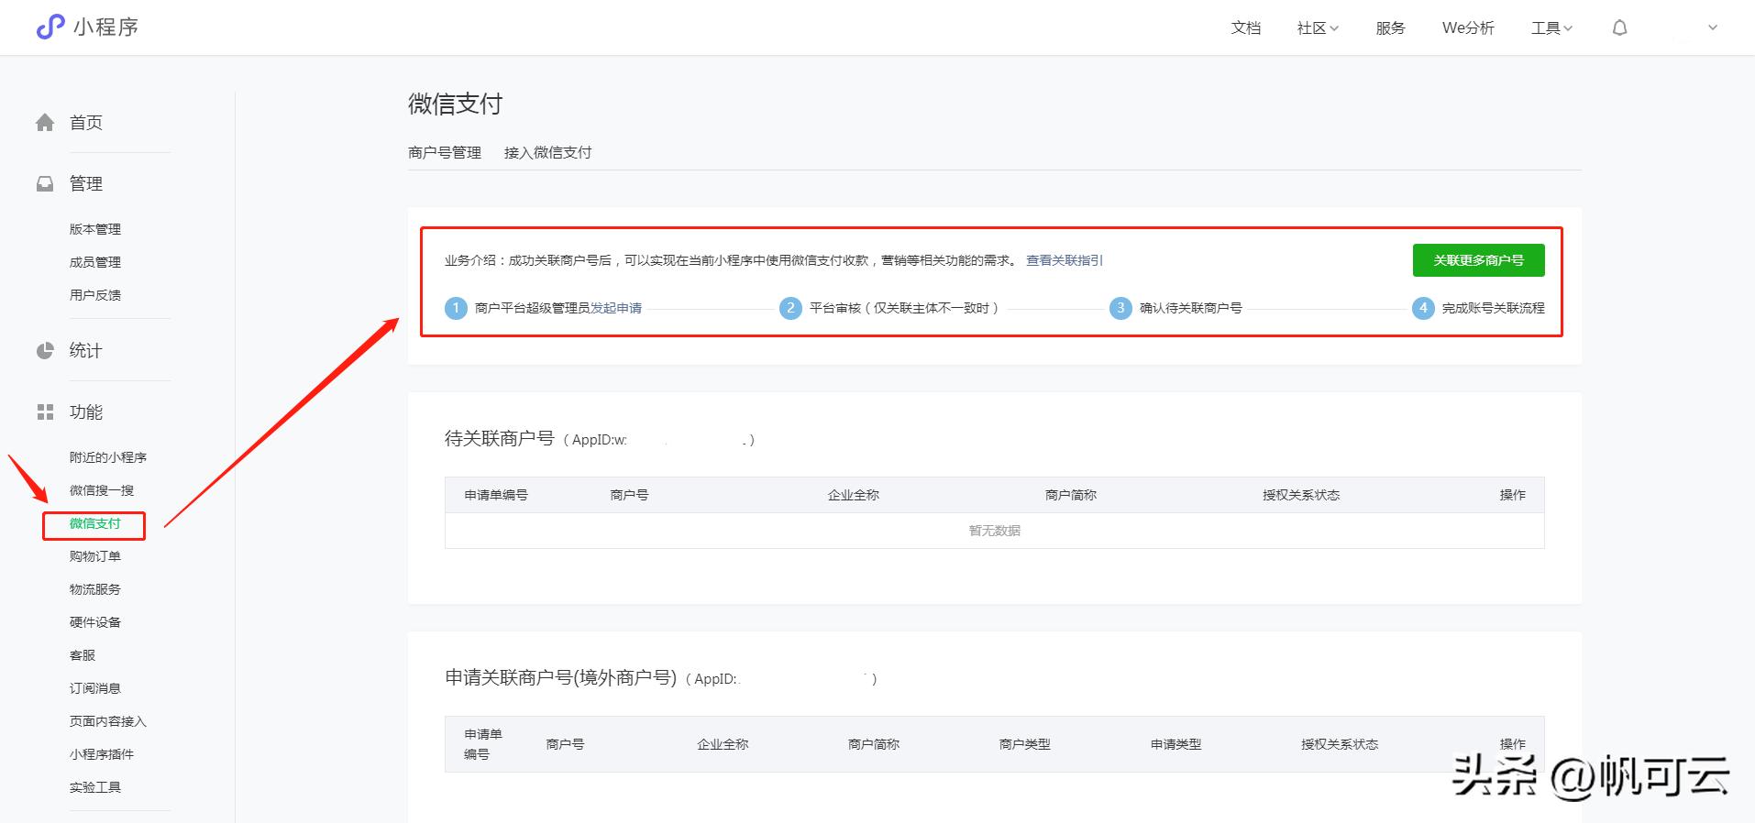Image resolution: width=1755 pixels, height=823 pixels.
Task: Open 实验工具 in the sidebar
Action: pyautogui.click(x=95, y=787)
